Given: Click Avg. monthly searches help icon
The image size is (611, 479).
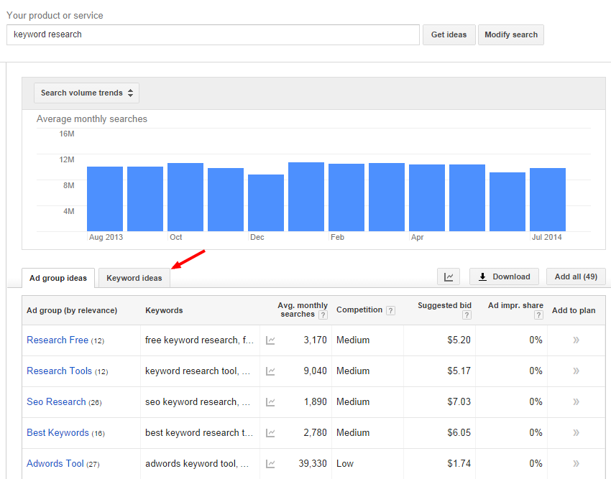Looking at the screenshot, I should click(x=323, y=314).
